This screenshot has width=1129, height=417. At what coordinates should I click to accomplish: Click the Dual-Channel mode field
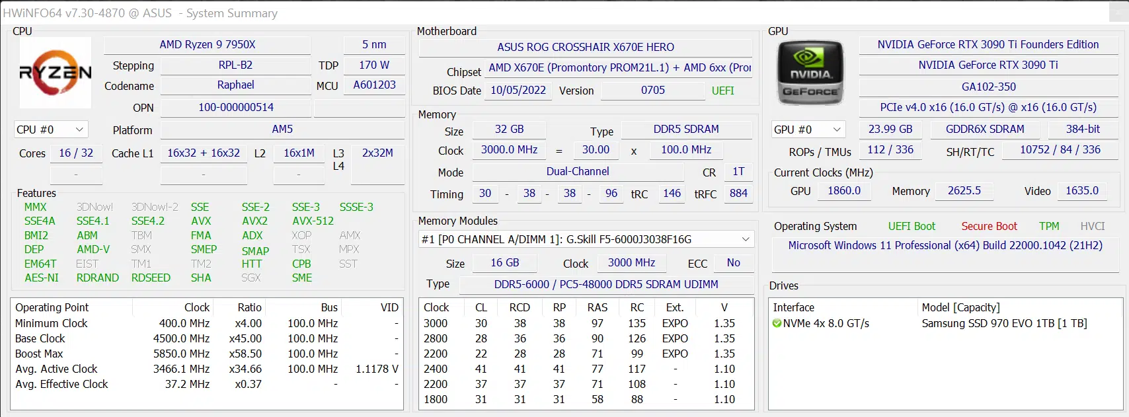(578, 172)
